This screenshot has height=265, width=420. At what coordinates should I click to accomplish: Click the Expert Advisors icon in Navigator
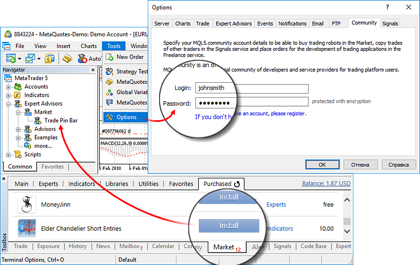pyautogui.click(x=18, y=103)
